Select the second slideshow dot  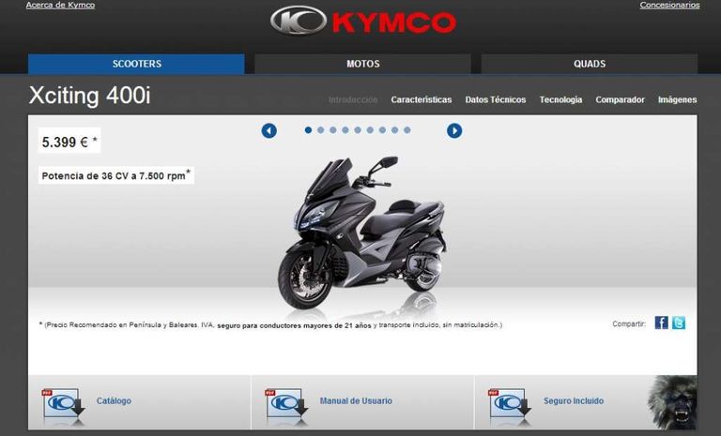pyautogui.click(x=320, y=130)
